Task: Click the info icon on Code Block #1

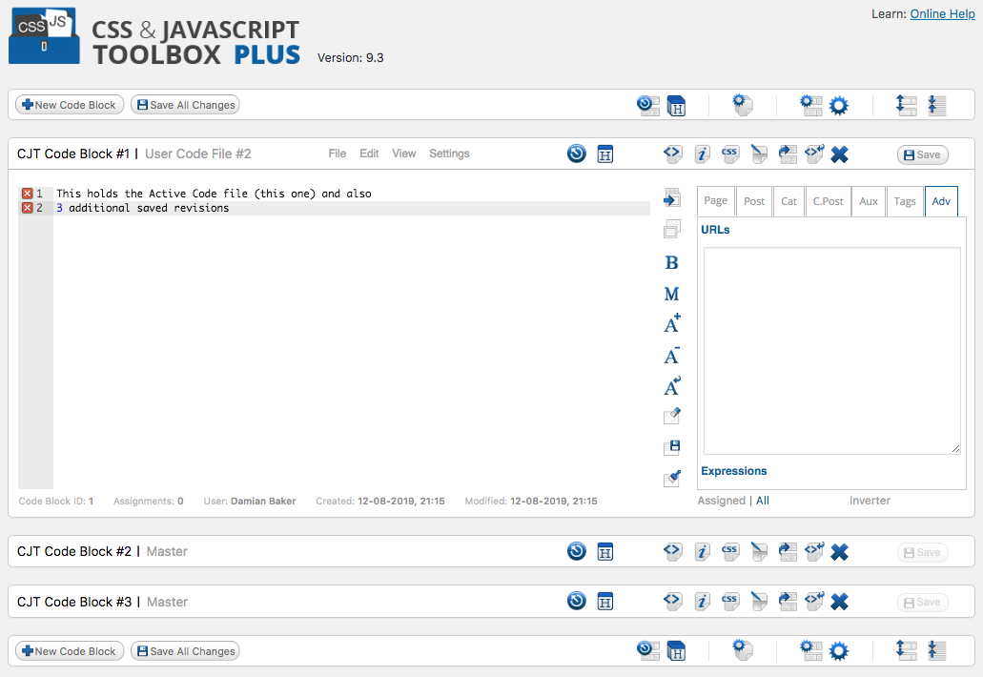Action: tap(702, 154)
